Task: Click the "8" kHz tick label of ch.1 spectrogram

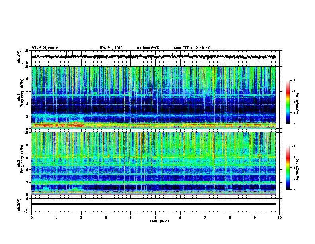Action: [27, 79]
